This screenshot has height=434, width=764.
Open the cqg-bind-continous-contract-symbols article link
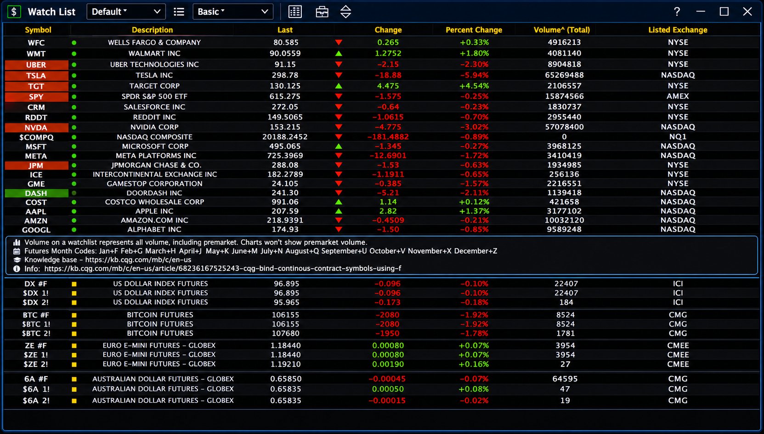point(223,269)
